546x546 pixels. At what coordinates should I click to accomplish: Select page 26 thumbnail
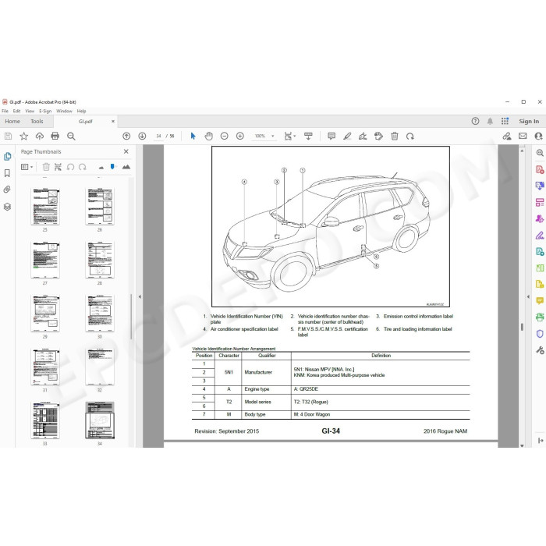100,207
